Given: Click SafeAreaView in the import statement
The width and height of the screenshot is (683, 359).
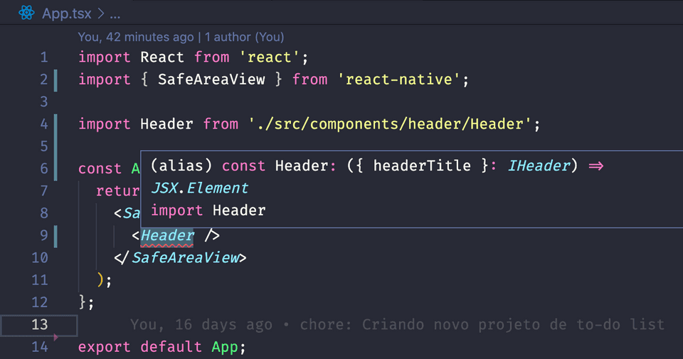Looking at the screenshot, I should tap(211, 80).
